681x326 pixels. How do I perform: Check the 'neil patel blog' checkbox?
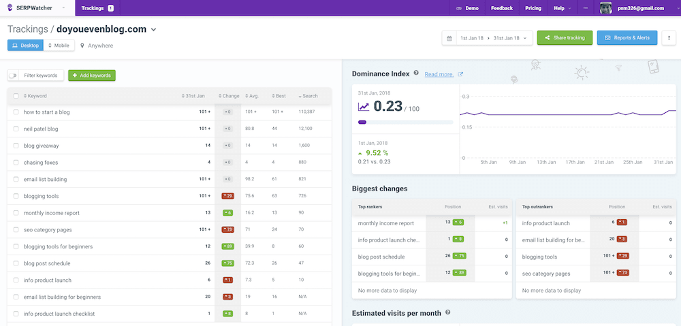pos(16,129)
